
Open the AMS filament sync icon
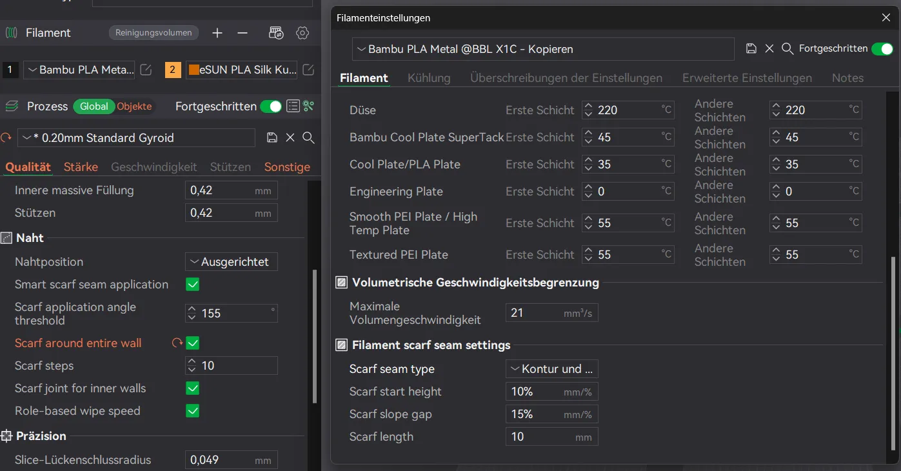(x=276, y=33)
